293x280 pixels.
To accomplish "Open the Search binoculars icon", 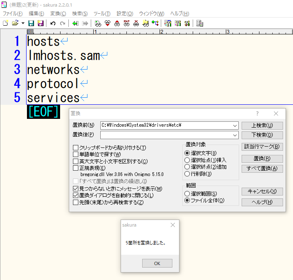I will pos(98,23).
